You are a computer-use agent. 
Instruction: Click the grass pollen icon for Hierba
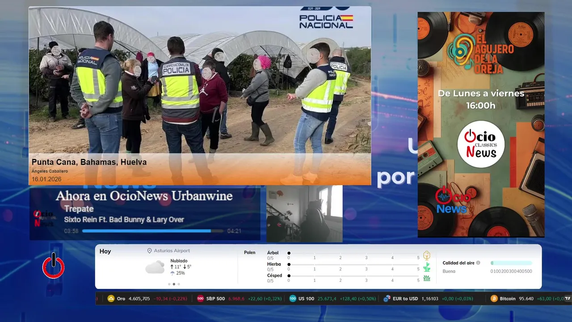point(427,267)
